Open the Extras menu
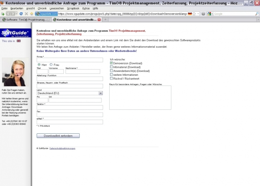 (86, 8)
